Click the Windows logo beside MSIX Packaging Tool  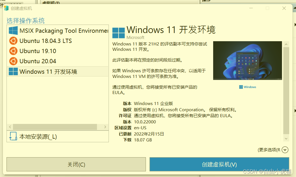pos(13,30)
